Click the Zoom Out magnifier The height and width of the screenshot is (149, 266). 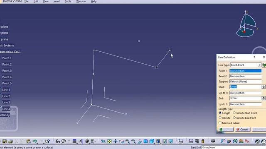[x=133, y=141]
